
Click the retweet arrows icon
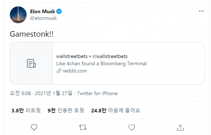(x=83, y=127)
